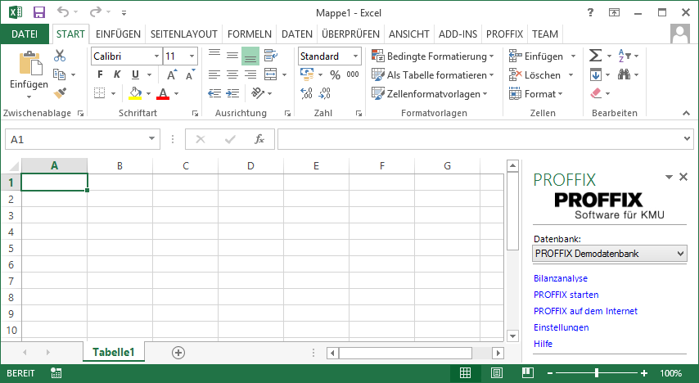Open the Bilanzanalyse link
This screenshot has height=383, width=699.
pos(561,278)
